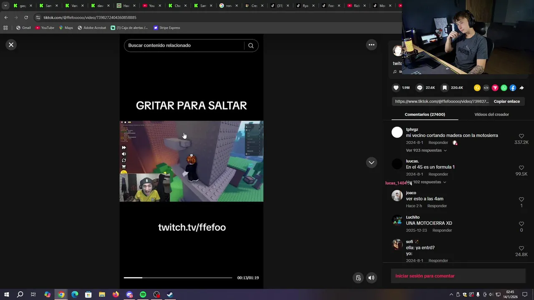Open Steam from taskbar
The image size is (534, 300).
170,295
